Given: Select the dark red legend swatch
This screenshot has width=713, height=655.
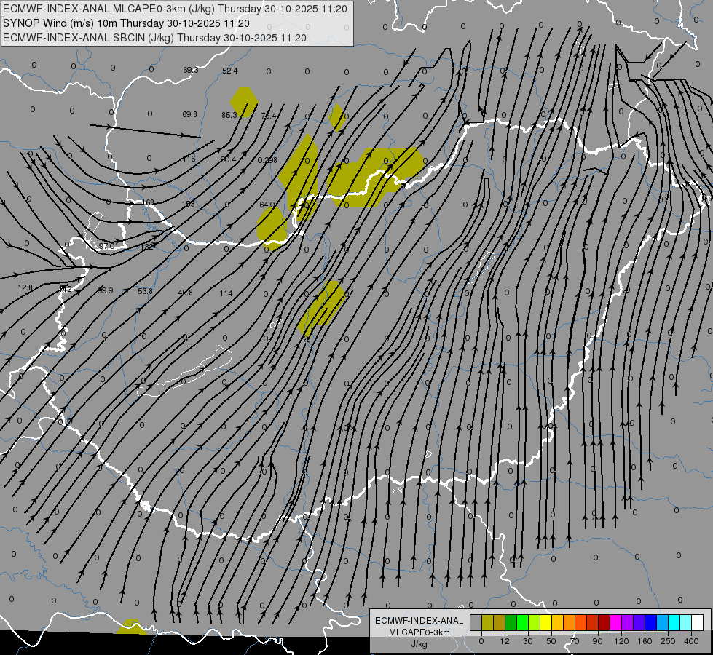Looking at the screenshot, I should [604, 623].
